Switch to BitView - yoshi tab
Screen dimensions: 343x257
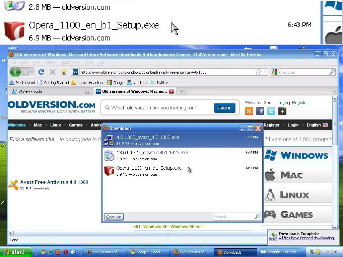(50, 91)
